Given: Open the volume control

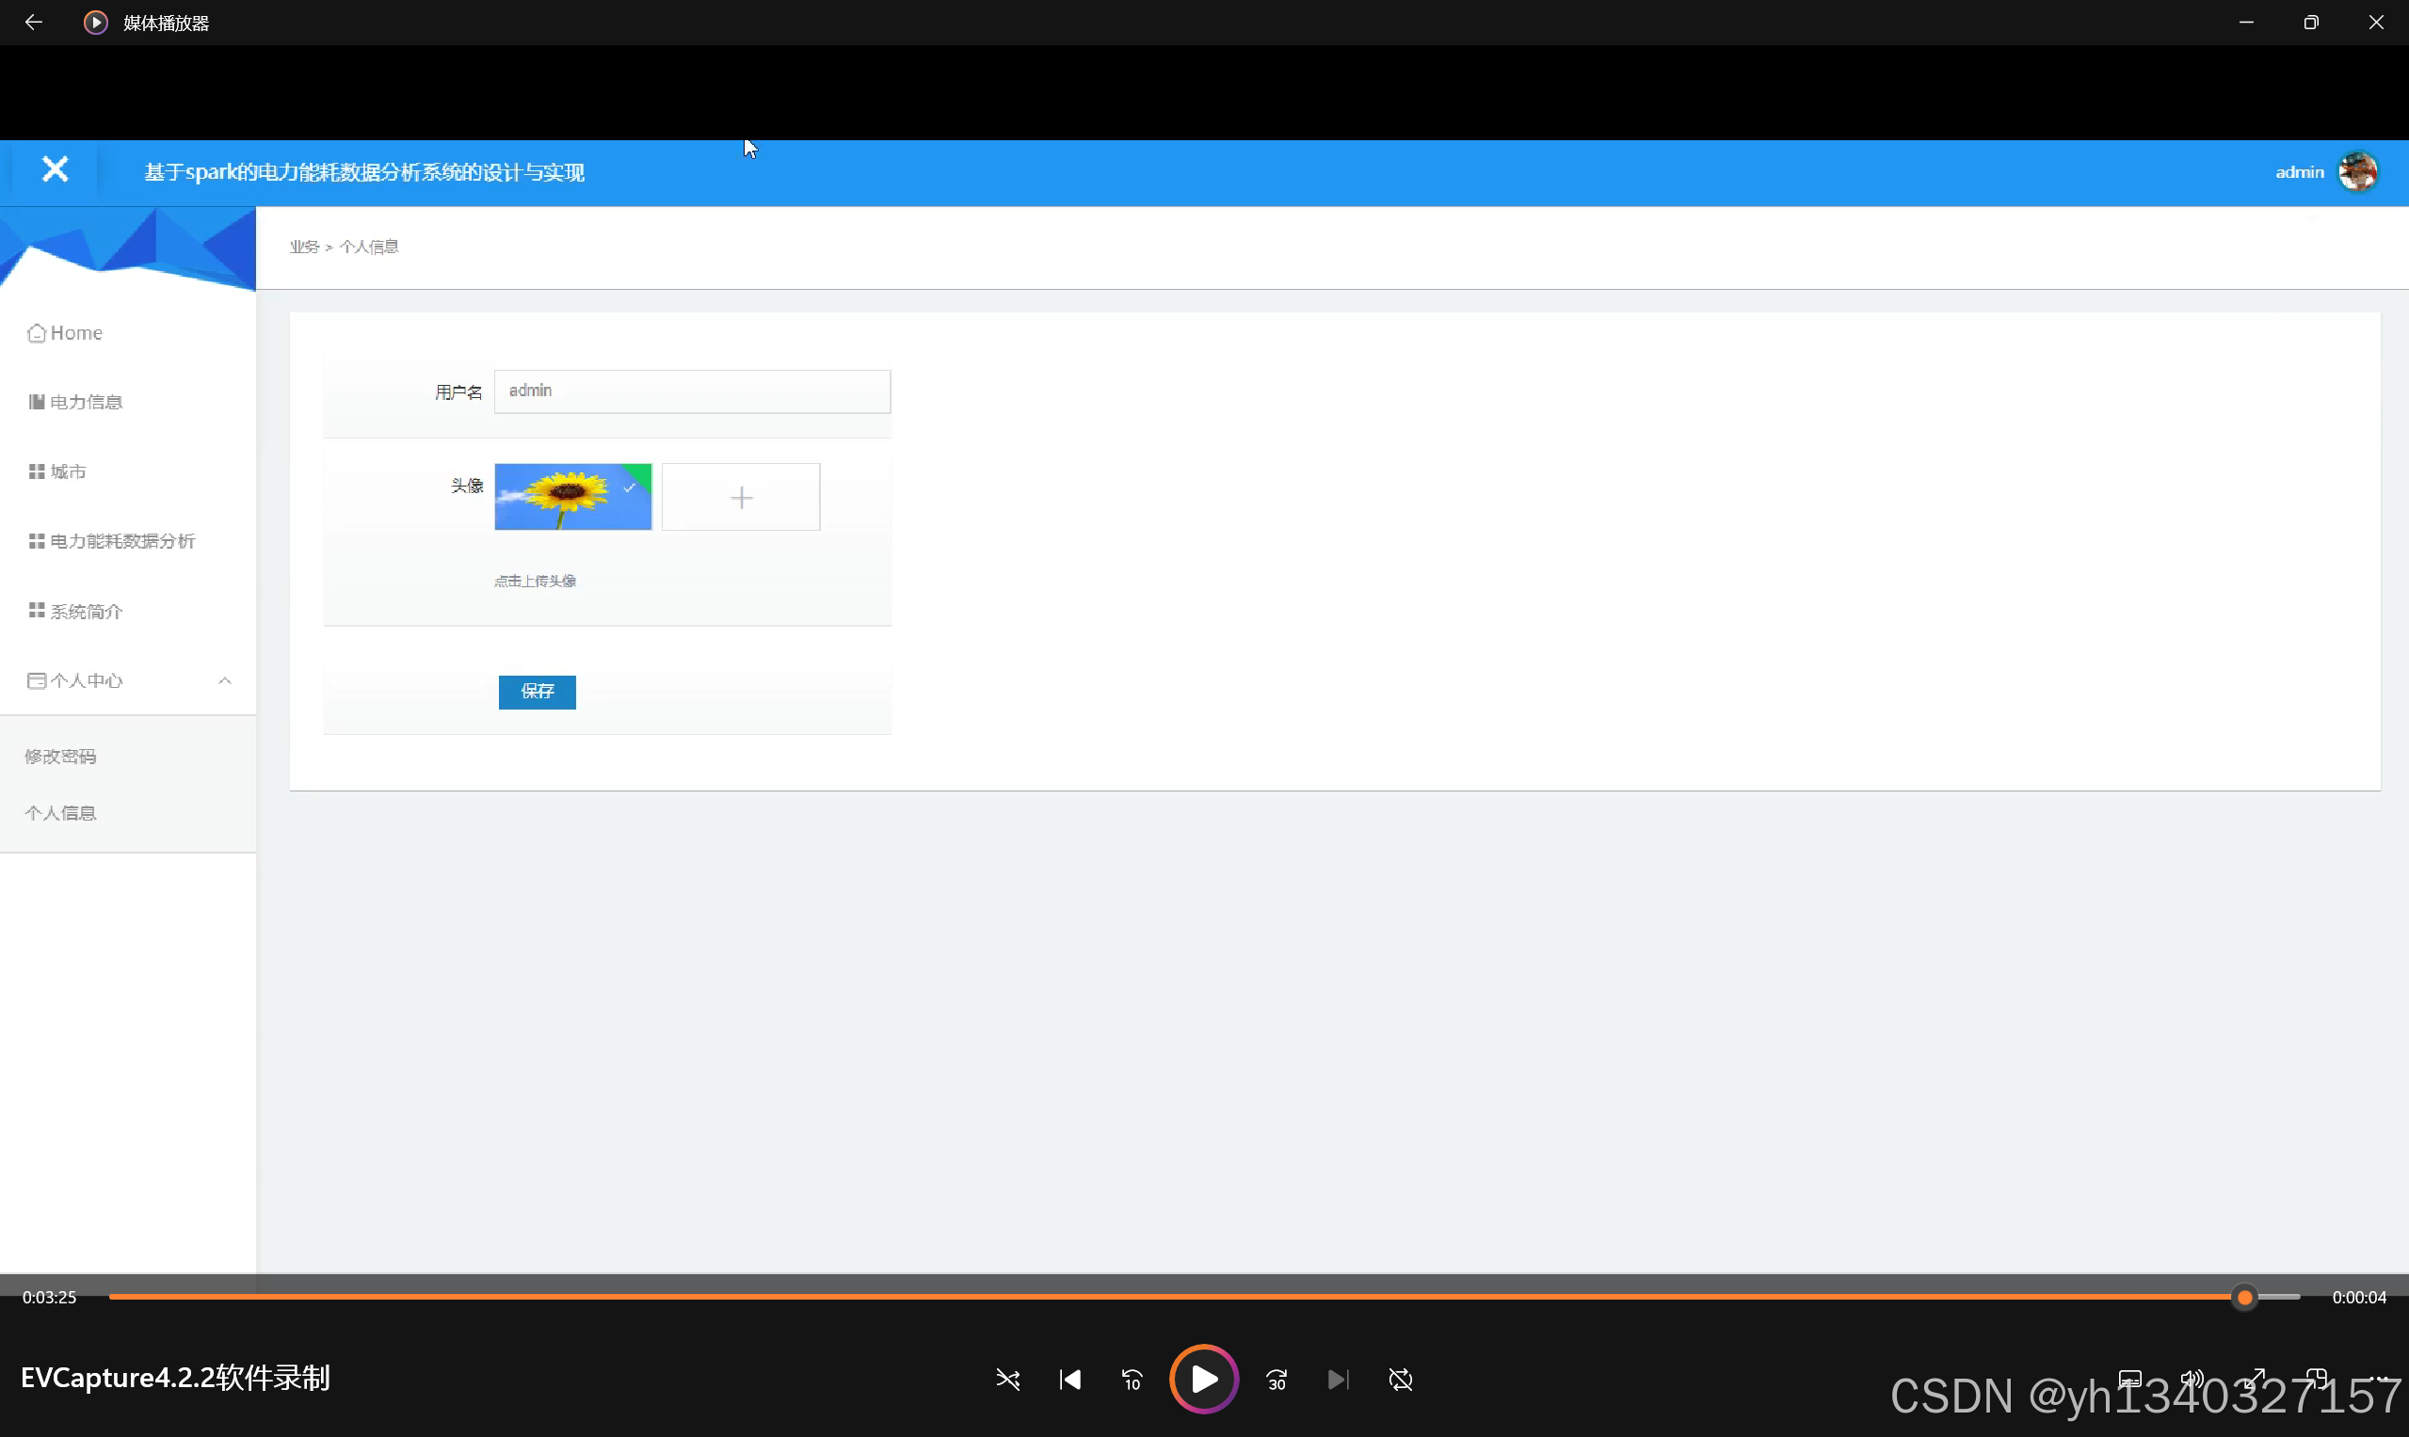Looking at the screenshot, I should [2192, 1378].
